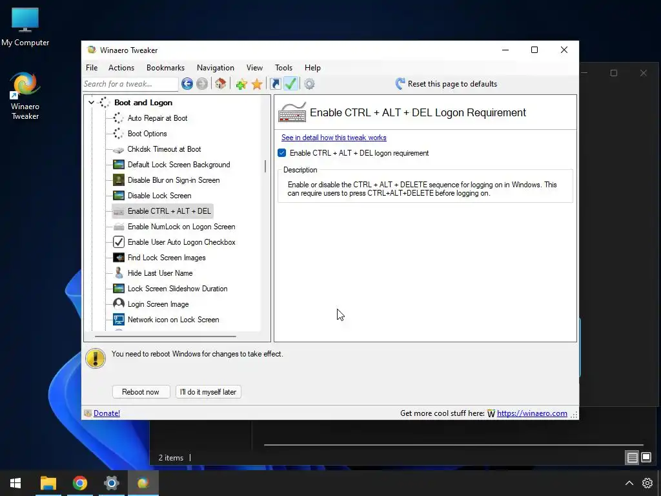Click the system tray settings gear
The width and height of the screenshot is (661, 496).
click(647, 483)
